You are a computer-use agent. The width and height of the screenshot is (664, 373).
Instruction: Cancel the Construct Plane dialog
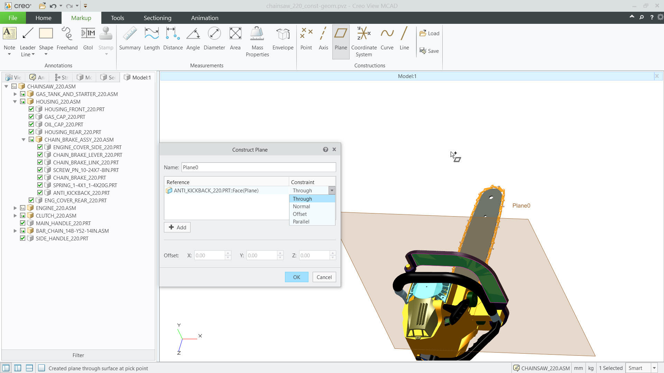pos(324,277)
